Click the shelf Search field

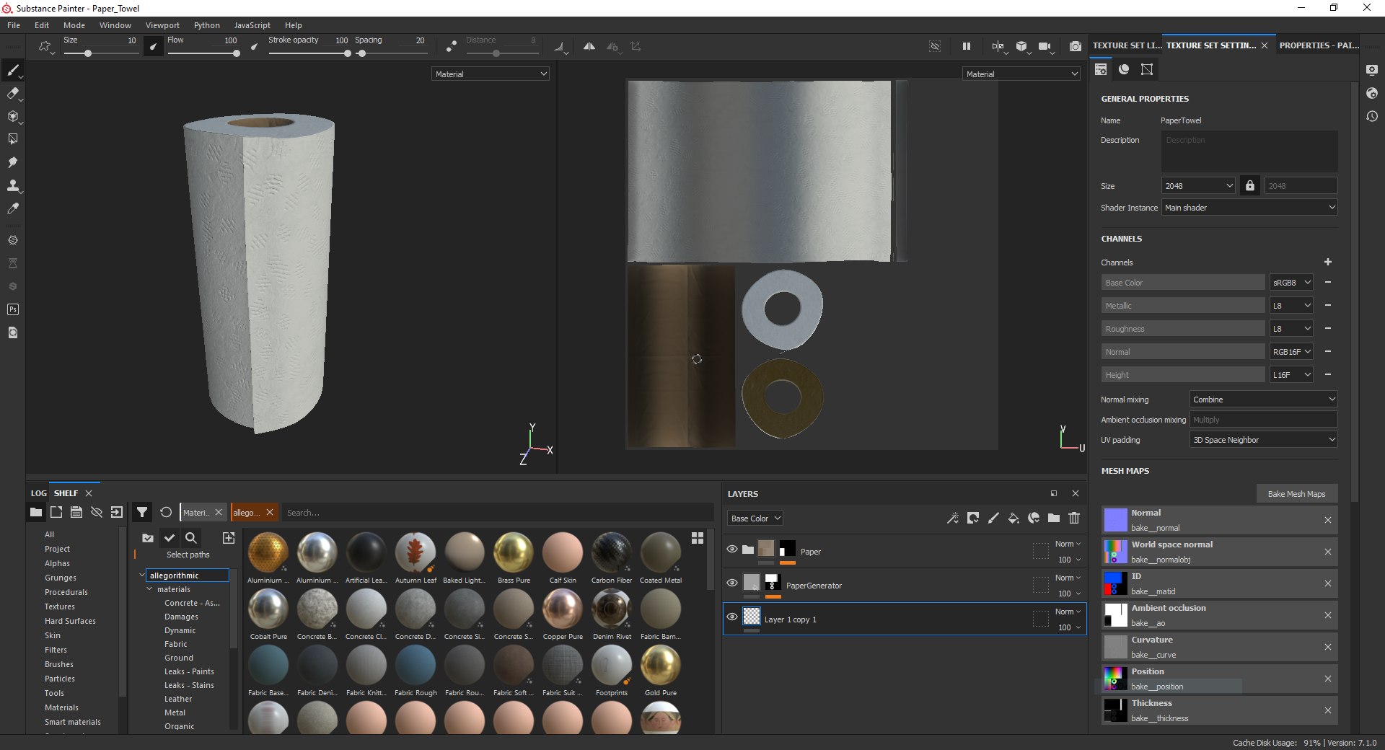pyautogui.click(x=497, y=512)
